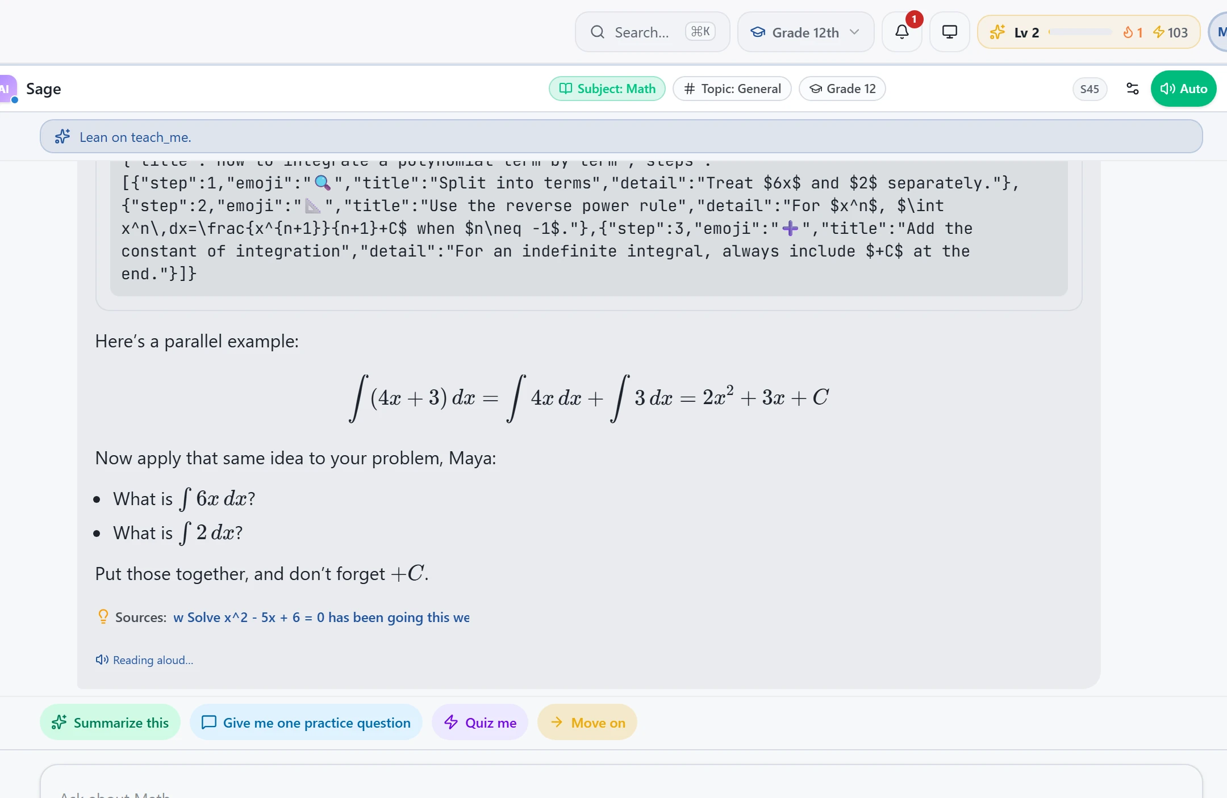Click the parallel example integral equation
The height and width of the screenshot is (798, 1227).
pos(589,398)
